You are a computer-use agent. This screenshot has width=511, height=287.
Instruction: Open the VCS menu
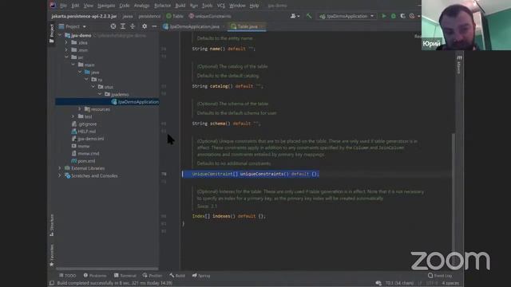(221, 6)
